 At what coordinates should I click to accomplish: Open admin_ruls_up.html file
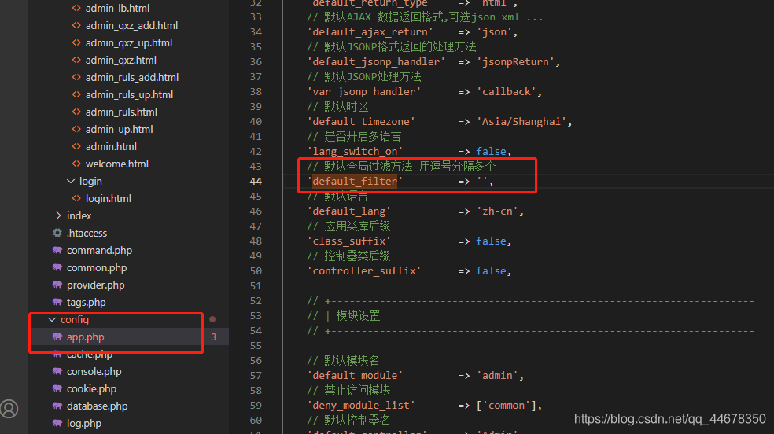pyautogui.click(x=129, y=94)
